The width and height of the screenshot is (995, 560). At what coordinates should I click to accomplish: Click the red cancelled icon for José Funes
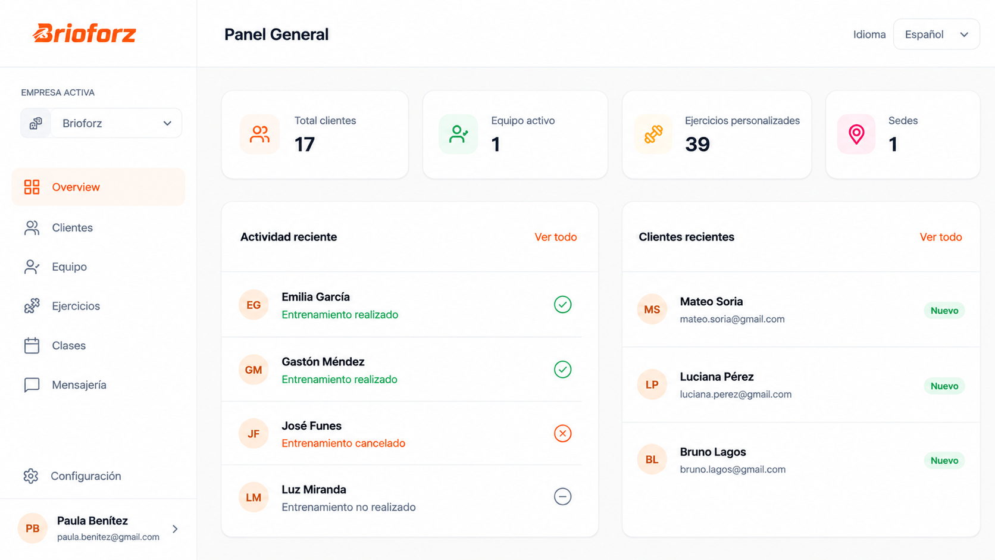point(562,433)
